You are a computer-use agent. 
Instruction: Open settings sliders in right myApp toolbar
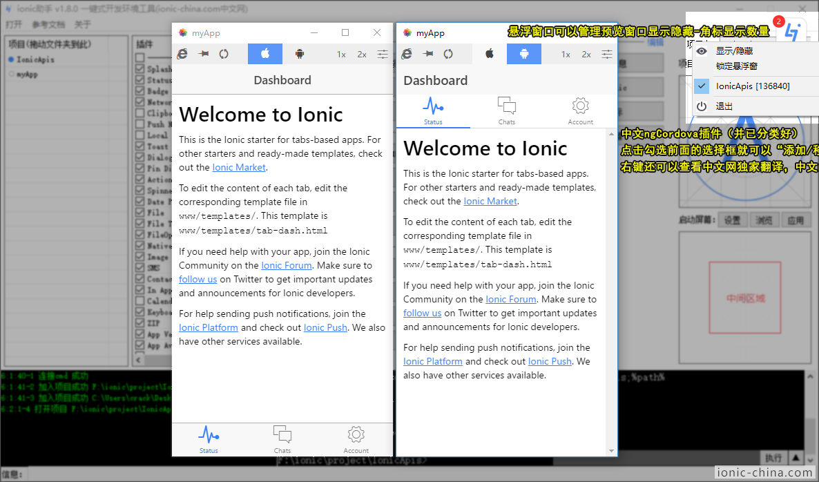pyautogui.click(x=607, y=55)
